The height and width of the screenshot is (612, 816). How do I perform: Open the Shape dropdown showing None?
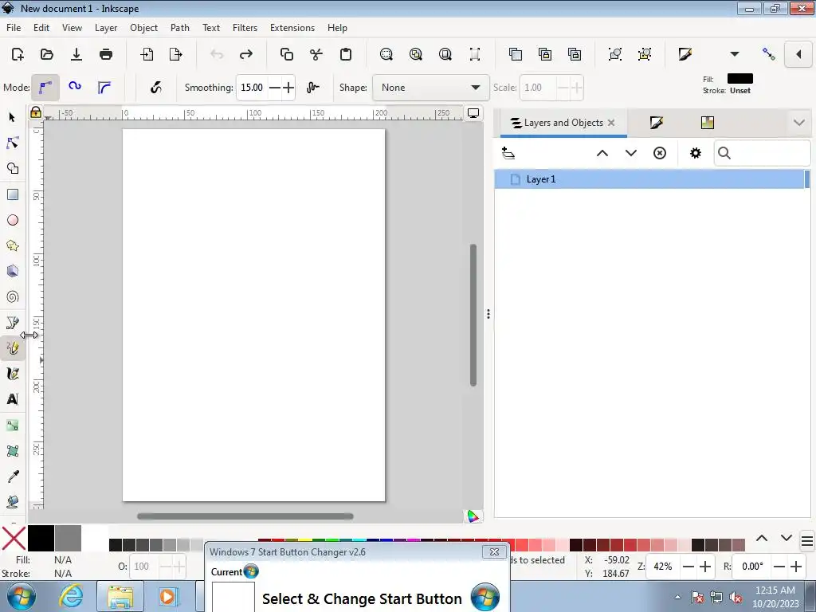click(431, 88)
